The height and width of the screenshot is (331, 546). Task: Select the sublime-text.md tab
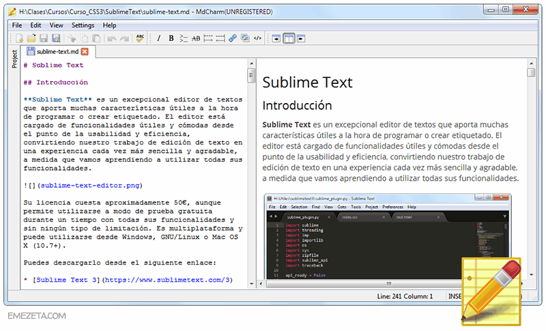point(58,51)
